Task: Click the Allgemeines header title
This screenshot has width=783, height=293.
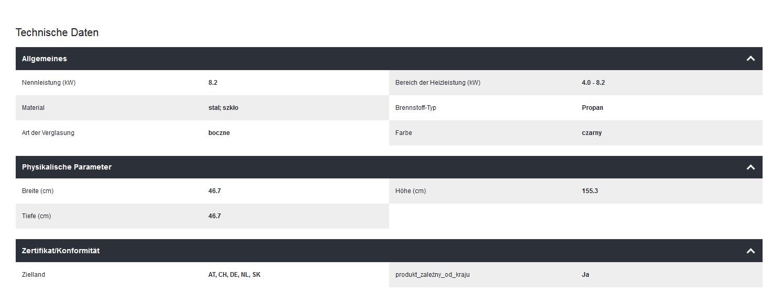Action: point(45,59)
